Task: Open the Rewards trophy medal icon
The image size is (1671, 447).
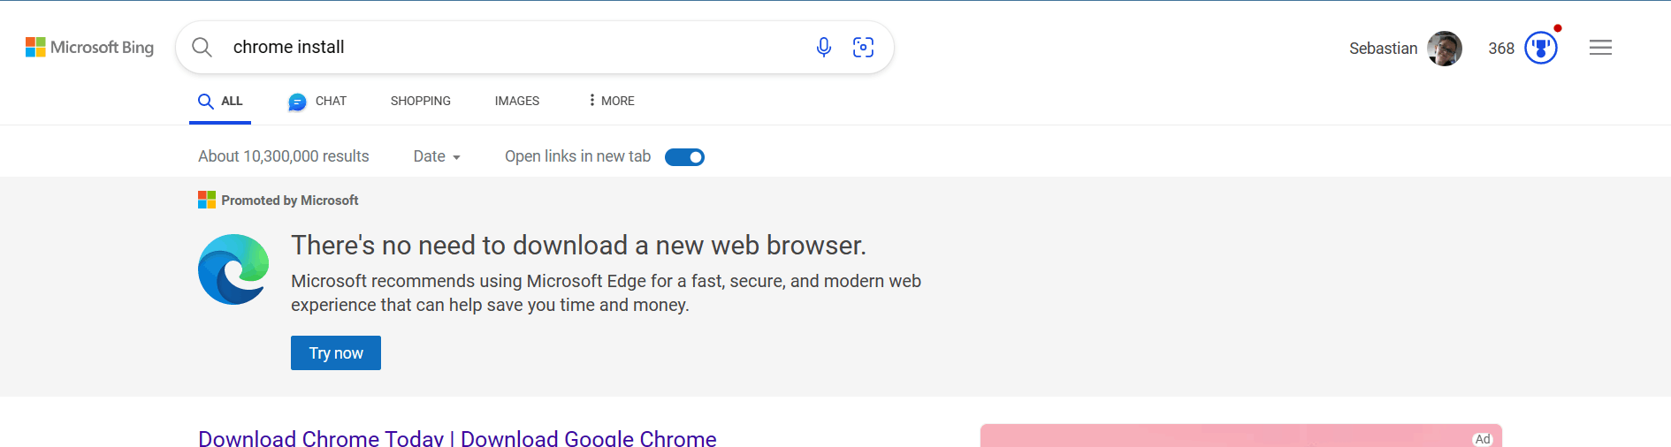Action: point(1541,48)
